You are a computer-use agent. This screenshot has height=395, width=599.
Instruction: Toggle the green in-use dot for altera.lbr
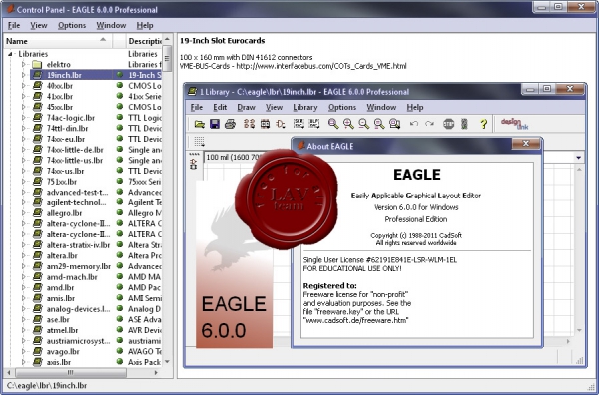coord(120,255)
